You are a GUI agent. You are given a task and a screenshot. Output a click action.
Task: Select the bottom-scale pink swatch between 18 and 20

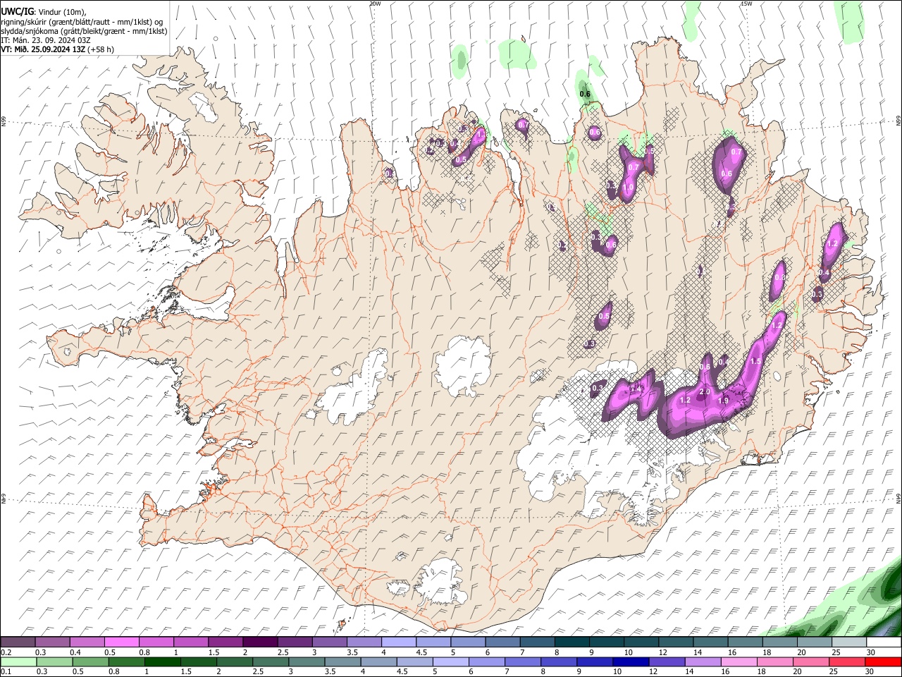[x=775, y=661]
